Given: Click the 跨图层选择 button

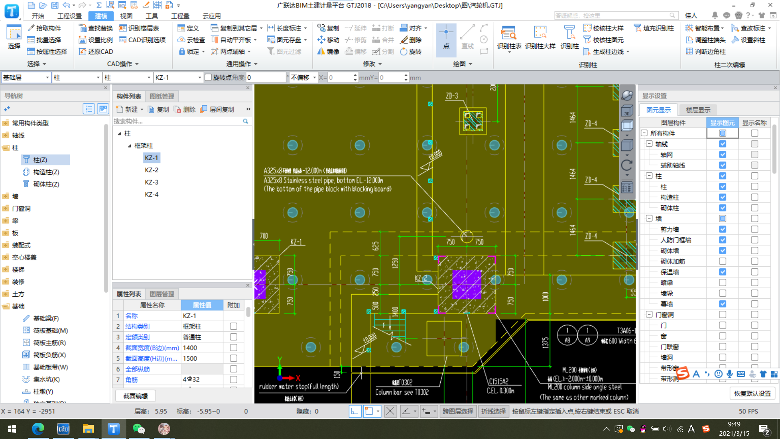Looking at the screenshot, I should [458, 411].
